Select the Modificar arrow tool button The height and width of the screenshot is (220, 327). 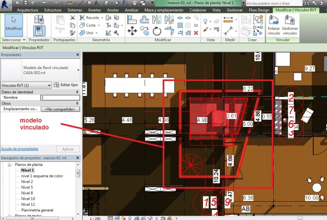pos(14,24)
